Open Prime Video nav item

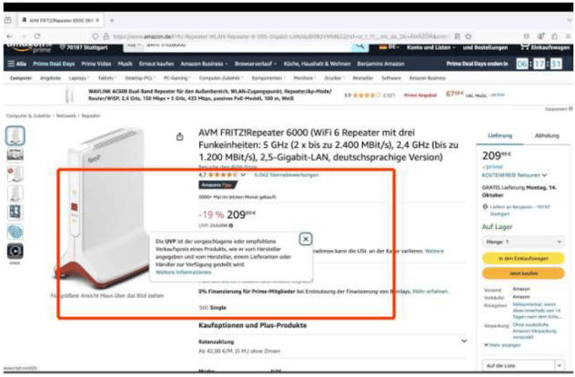click(96, 64)
